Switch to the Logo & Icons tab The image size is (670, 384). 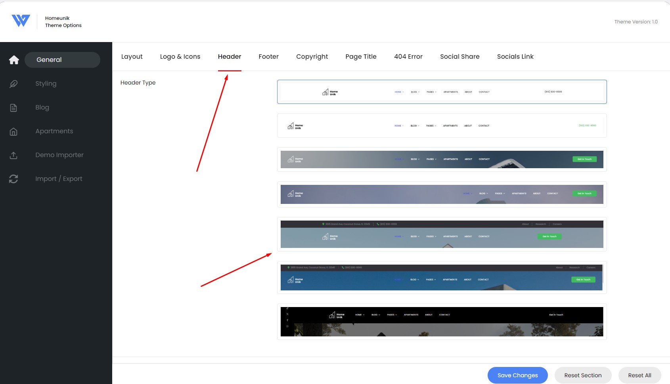(180, 57)
